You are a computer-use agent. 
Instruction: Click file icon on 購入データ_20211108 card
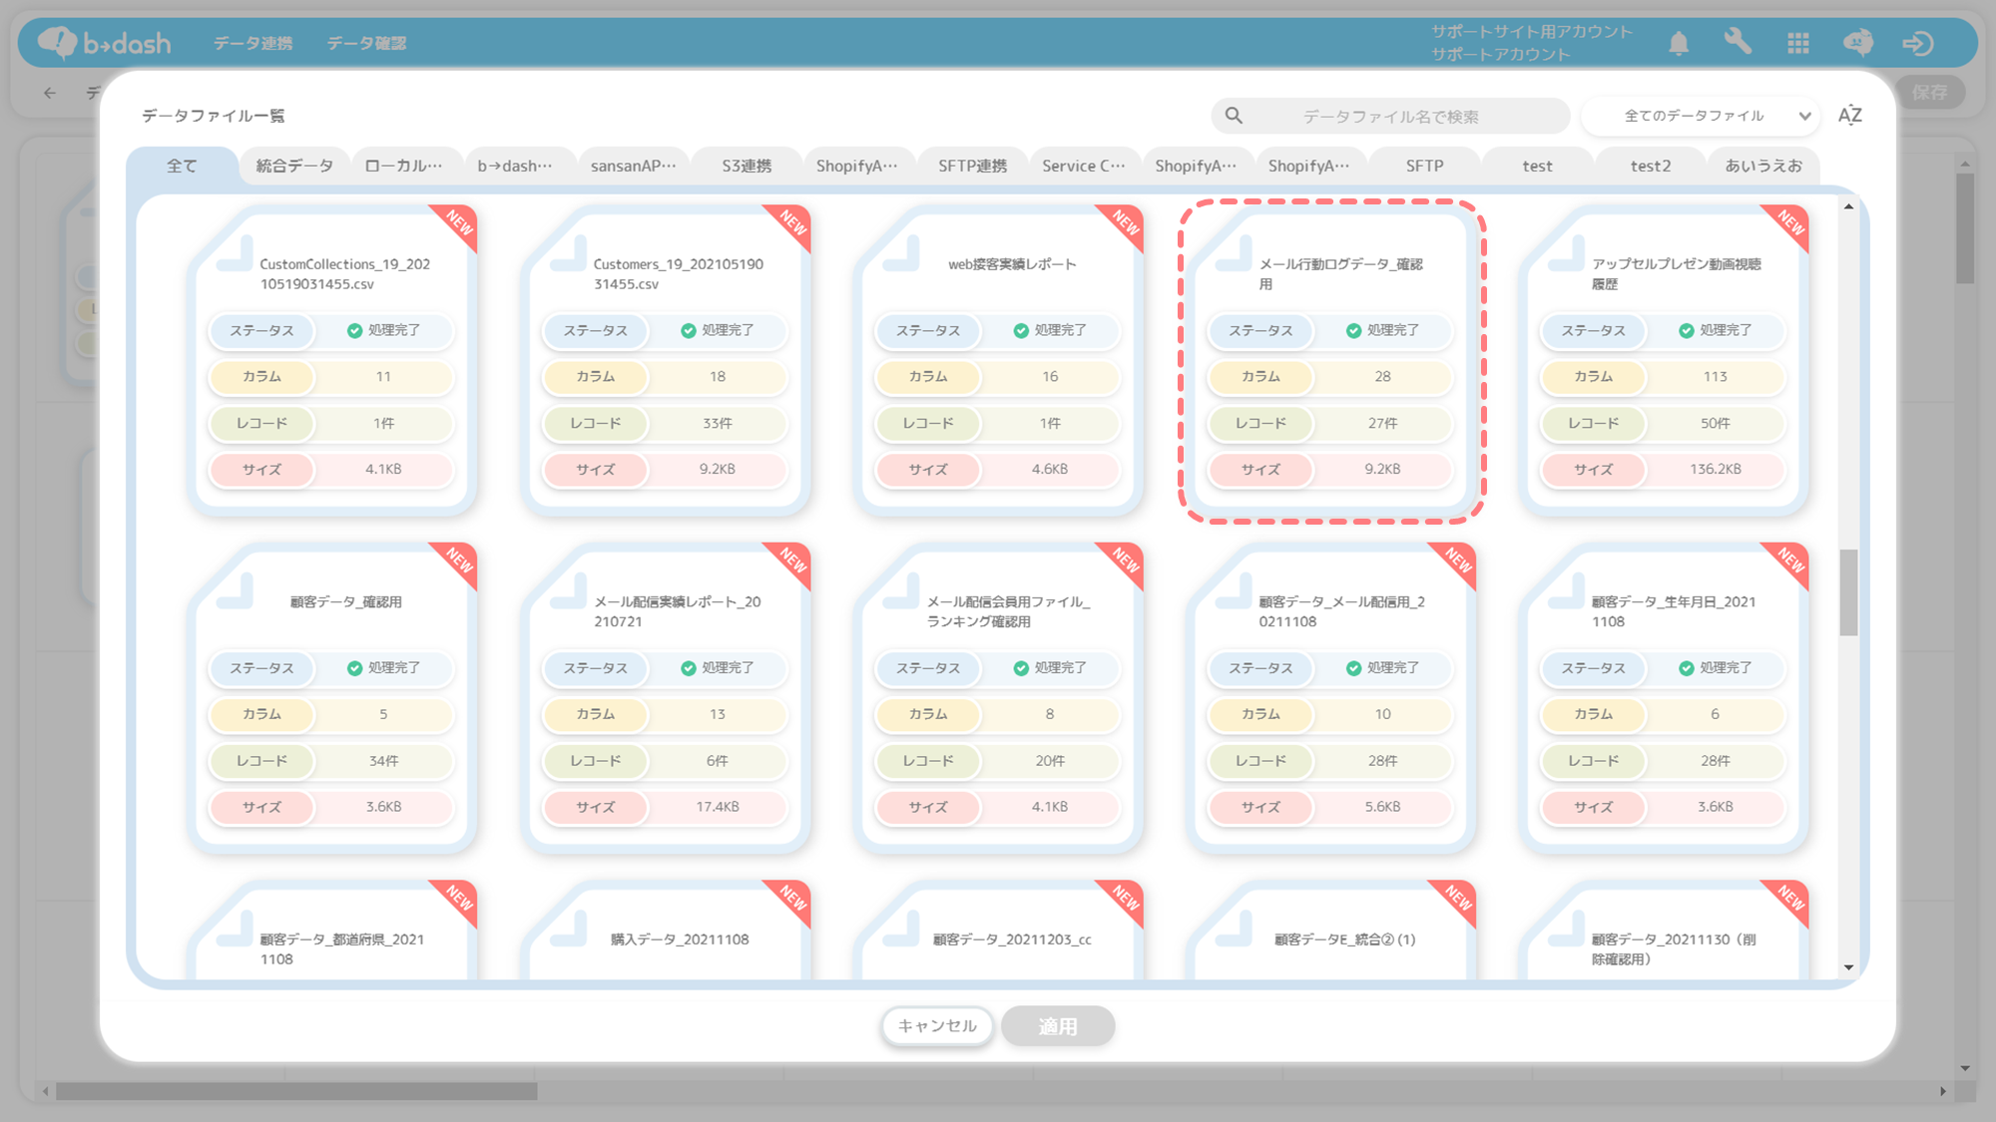pos(568,929)
